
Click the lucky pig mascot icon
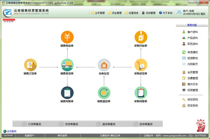tap(201, 125)
